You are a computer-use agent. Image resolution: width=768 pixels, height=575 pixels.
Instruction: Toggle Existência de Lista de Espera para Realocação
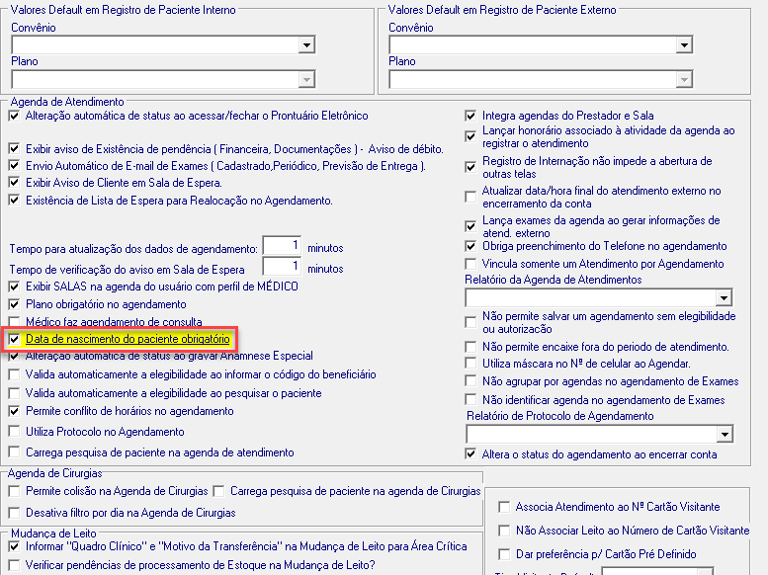14,201
